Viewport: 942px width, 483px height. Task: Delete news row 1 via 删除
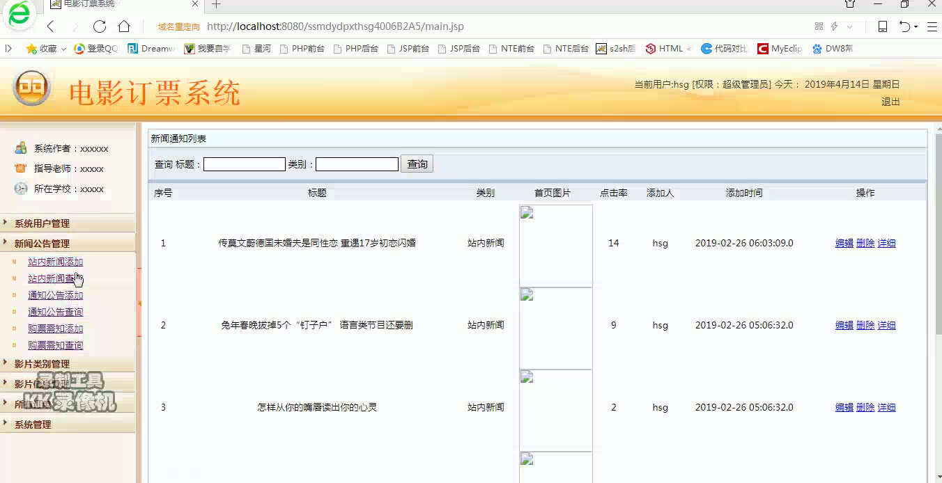tap(865, 243)
